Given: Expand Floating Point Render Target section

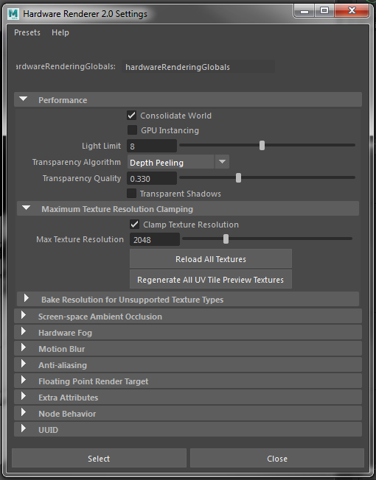Looking at the screenshot, I should click(188, 381).
